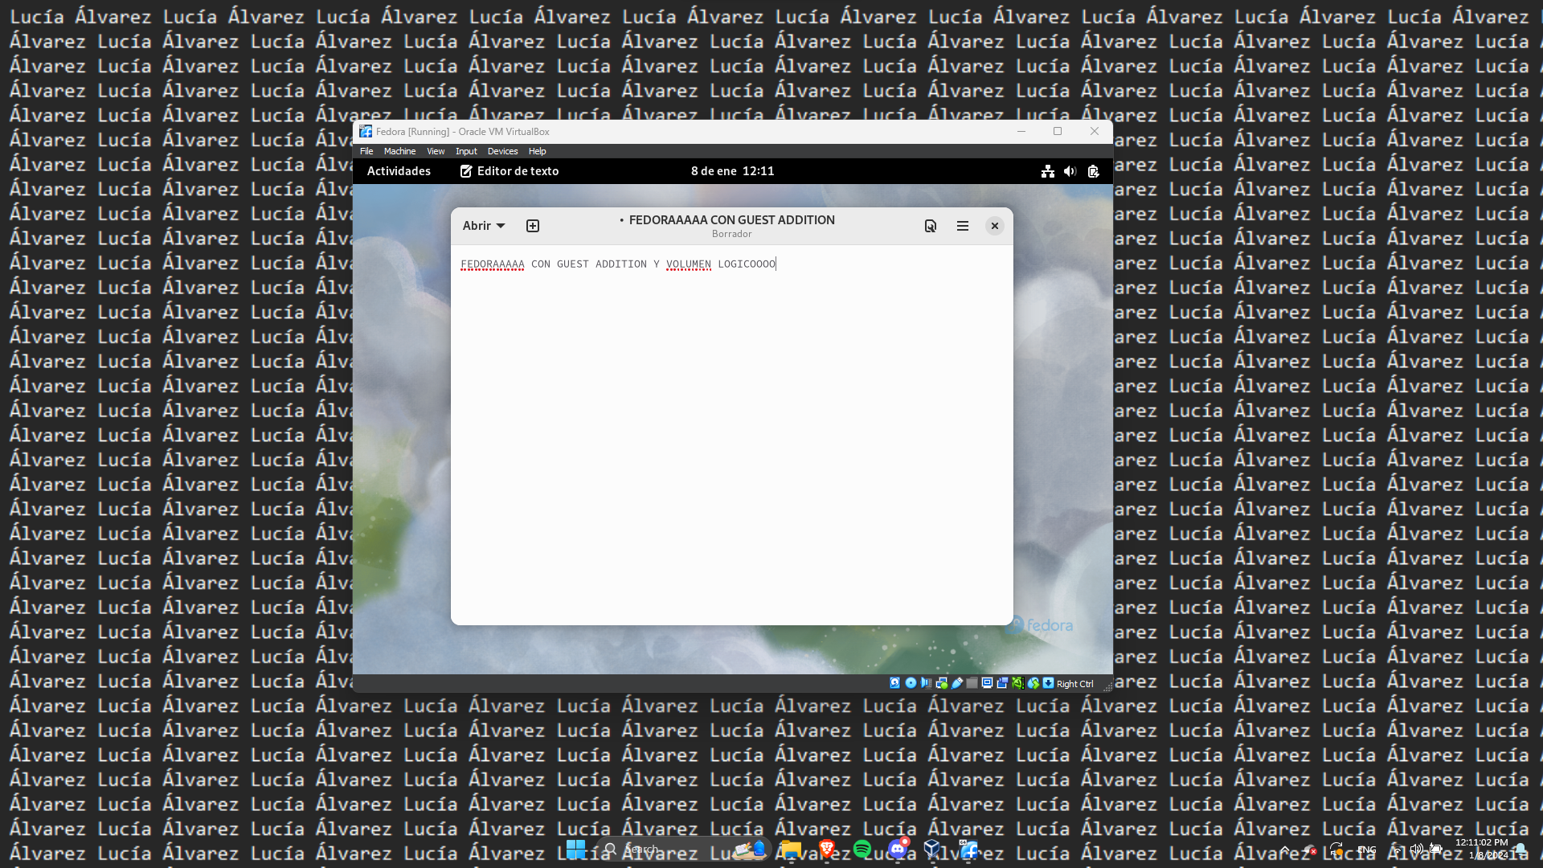1543x868 pixels.
Task: Click in the text editing area
Action: [731, 434]
